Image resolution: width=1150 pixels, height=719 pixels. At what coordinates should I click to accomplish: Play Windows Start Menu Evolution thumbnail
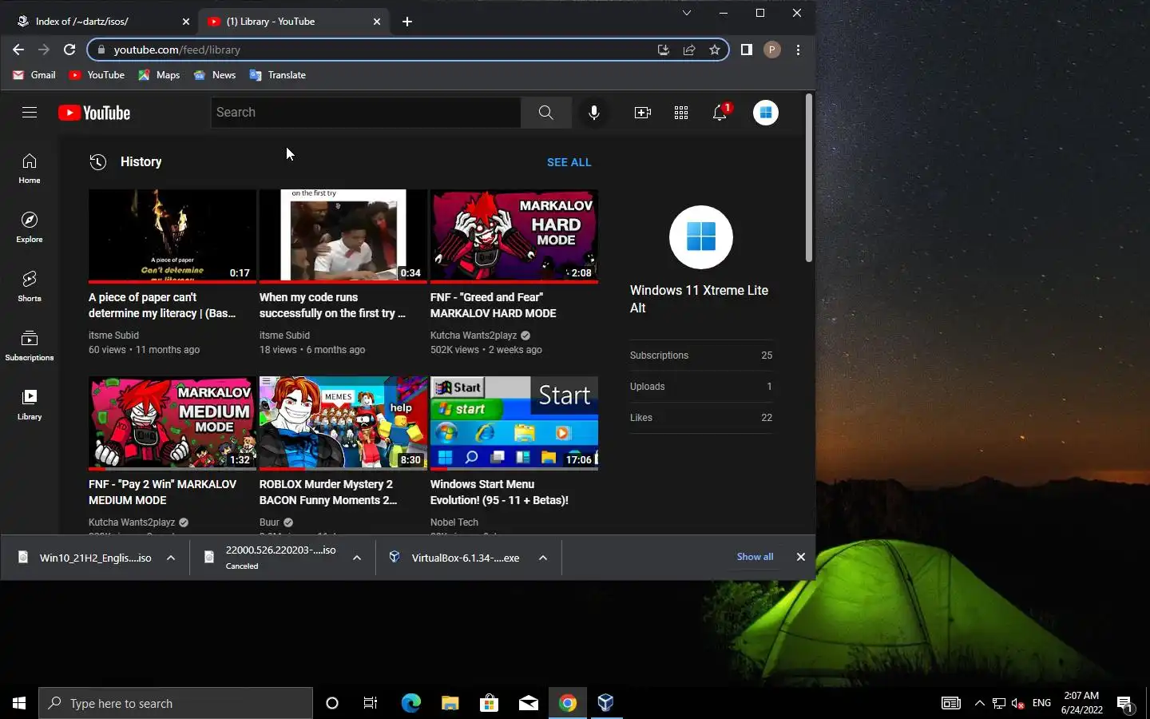[x=514, y=423]
